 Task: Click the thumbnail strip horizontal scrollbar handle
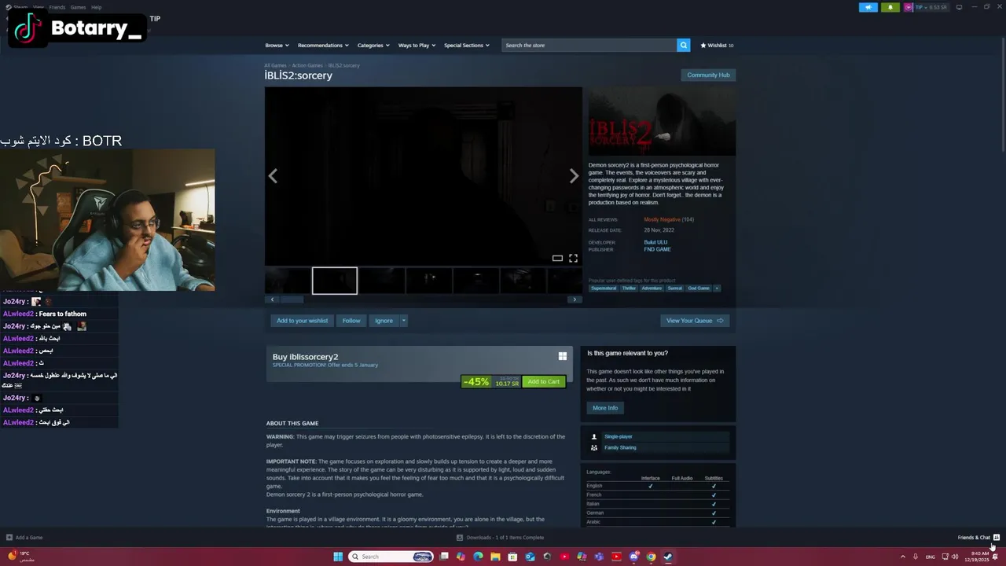pyautogui.click(x=292, y=300)
